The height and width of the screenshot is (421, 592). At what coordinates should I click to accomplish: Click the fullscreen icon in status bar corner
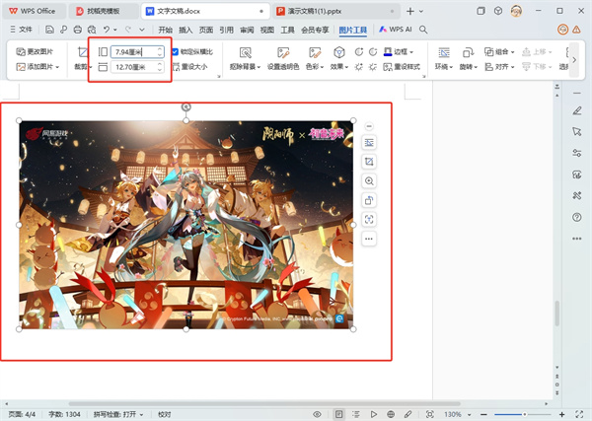click(x=579, y=414)
